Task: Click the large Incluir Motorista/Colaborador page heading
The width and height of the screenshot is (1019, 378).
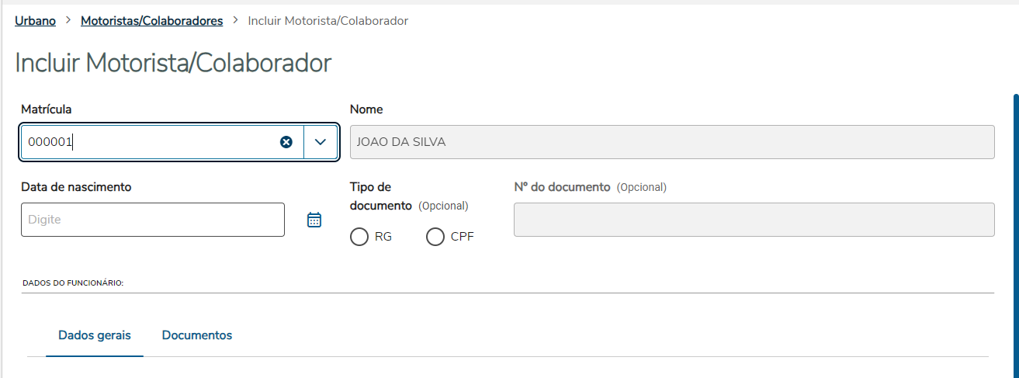Action: coord(173,63)
